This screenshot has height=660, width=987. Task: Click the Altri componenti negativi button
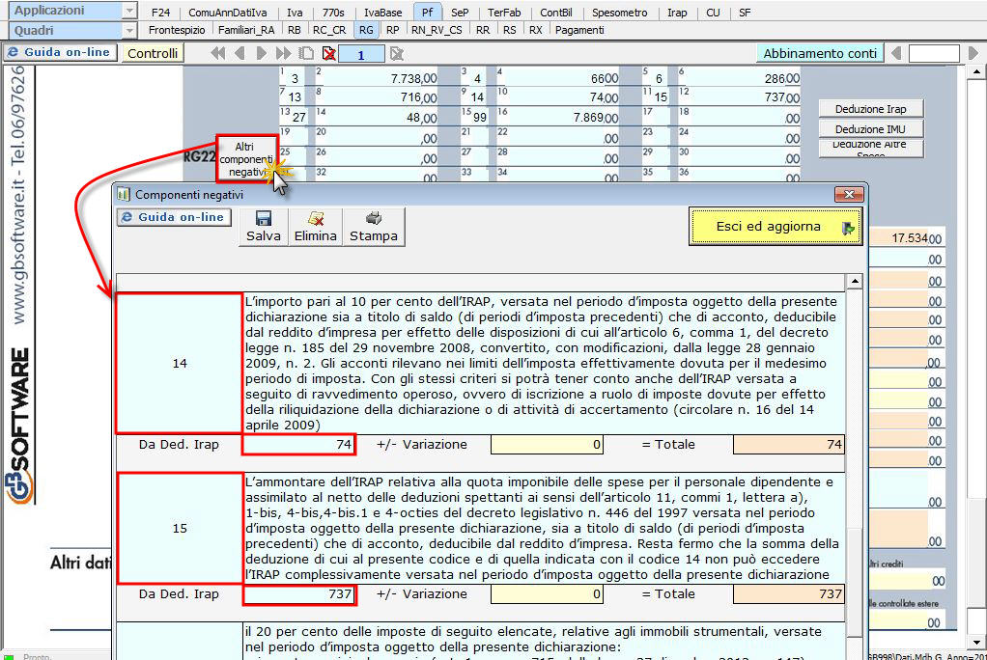[x=245, y=158]
